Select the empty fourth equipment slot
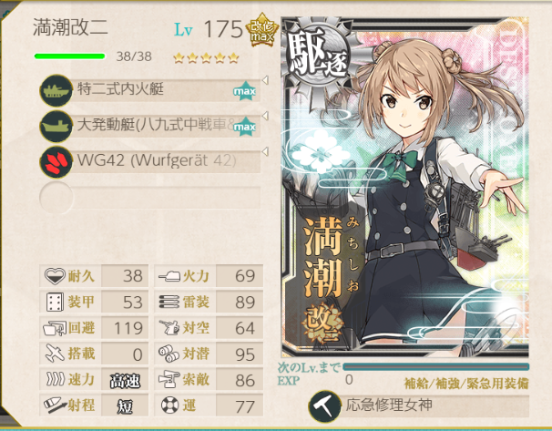 point(150,198)
